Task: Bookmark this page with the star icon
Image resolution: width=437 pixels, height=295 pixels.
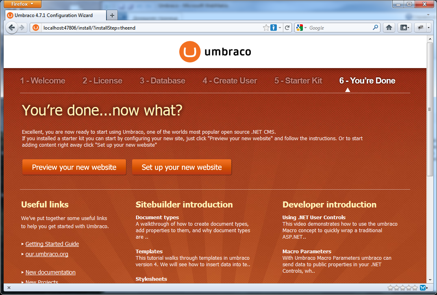Action: pos(266,28)
